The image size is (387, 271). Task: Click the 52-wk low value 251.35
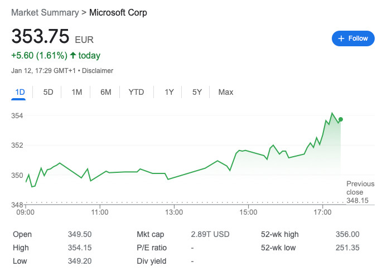347,248
